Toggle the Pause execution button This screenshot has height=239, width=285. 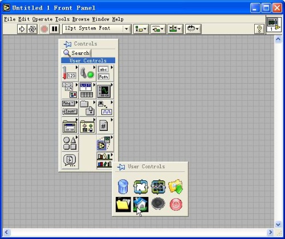coord(55,29)
